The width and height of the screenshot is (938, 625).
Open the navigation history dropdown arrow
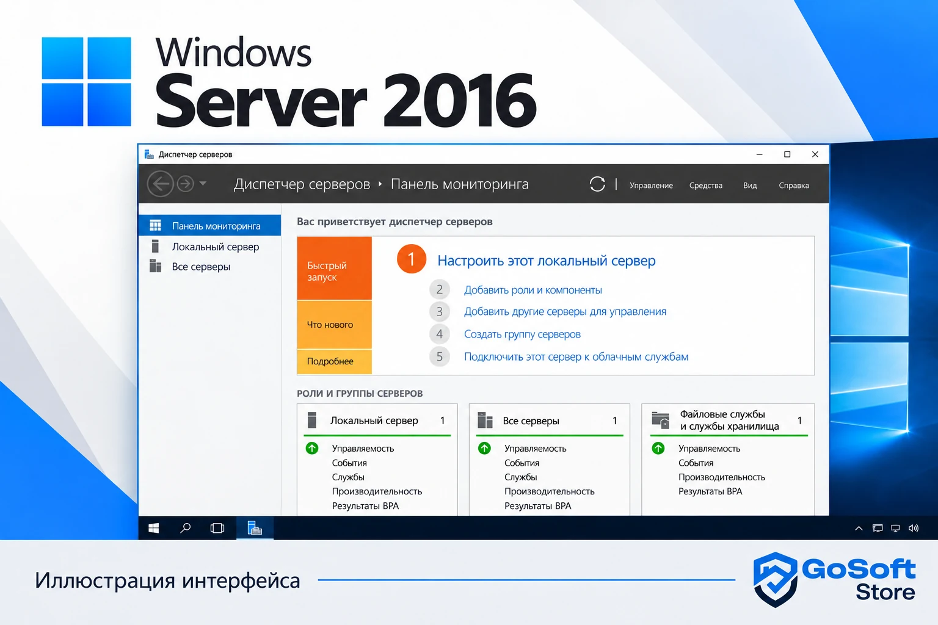pos(203,183)
